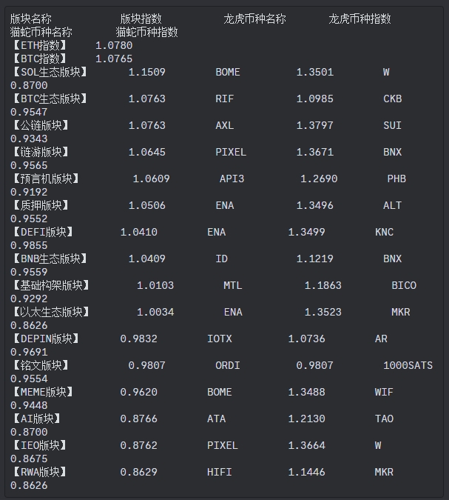This screenshot has height=500, width=449.
Task: Select the 版块指数 header text
Action: pos(141,19)
